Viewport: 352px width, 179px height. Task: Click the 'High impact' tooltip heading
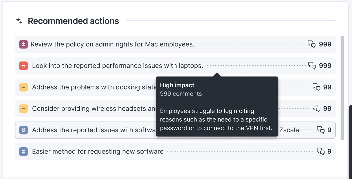click(x=177, y=85)
